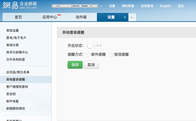Open 设置 link in top bar

click(112, 6)
